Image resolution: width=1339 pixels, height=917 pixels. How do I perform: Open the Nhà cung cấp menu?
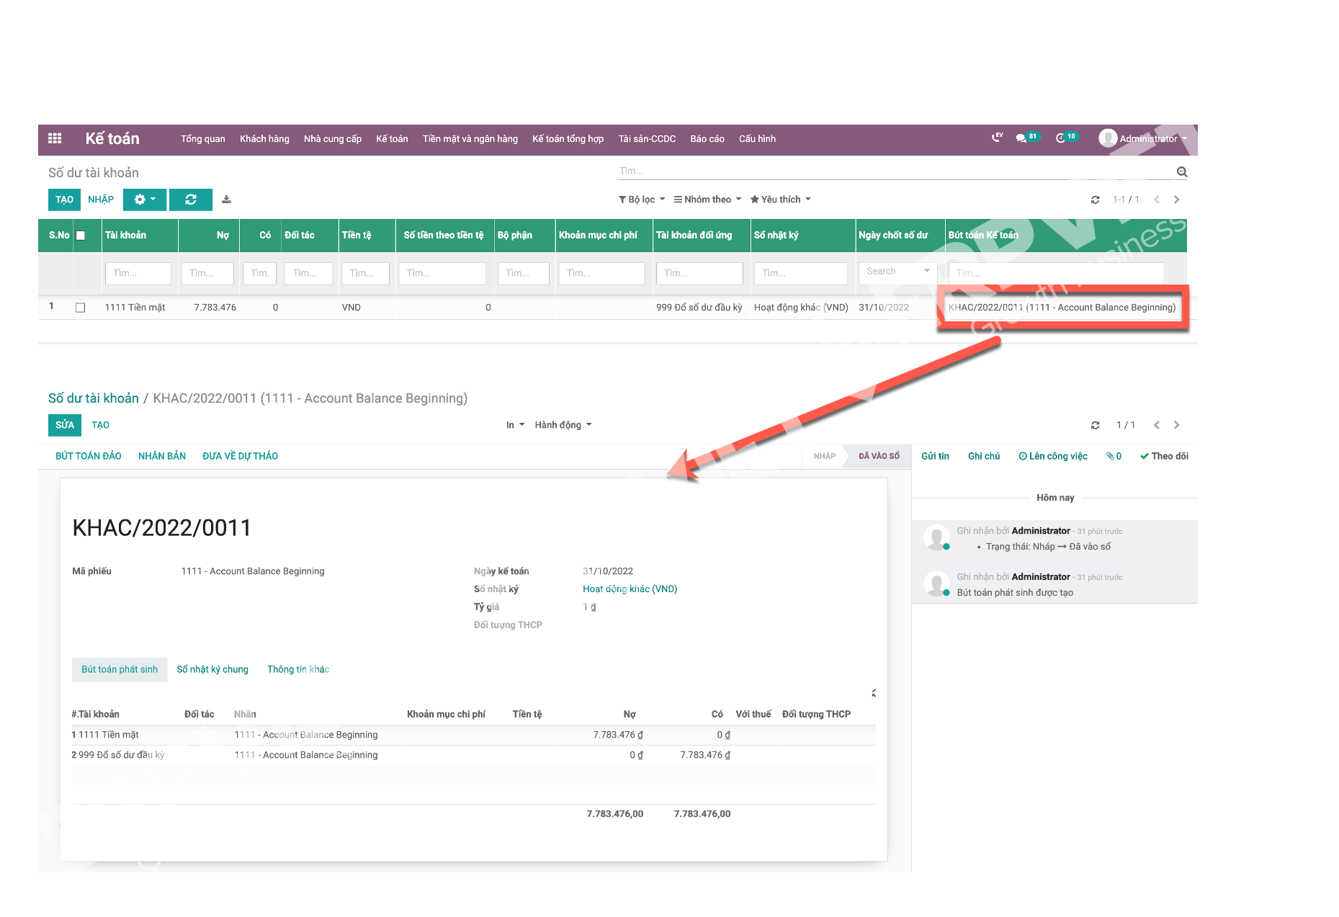tap(333, 138)
